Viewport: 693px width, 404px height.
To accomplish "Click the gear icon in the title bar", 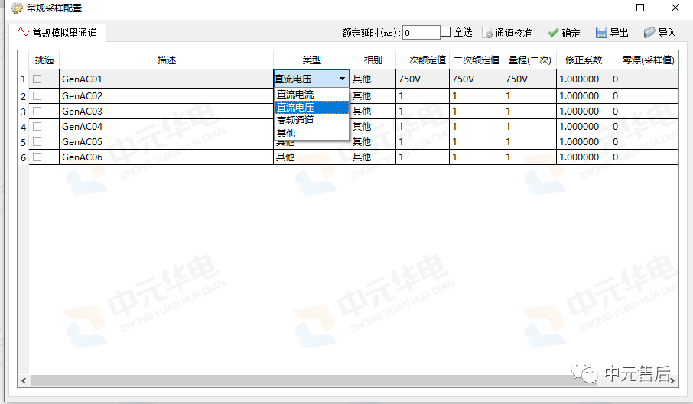I will [x=17, y=8].
